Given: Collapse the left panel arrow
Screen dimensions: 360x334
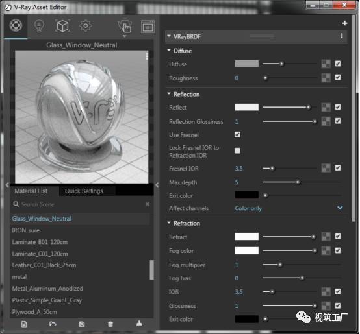Looking at the screenshot, I should point(7,185).
